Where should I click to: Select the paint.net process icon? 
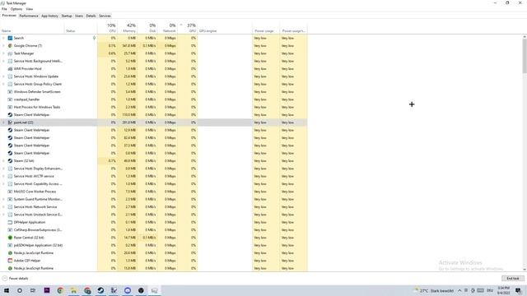[10, 123]
